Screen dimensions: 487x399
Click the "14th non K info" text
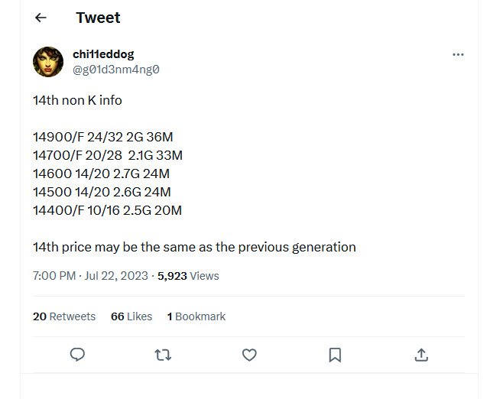(x=77, y=100)
